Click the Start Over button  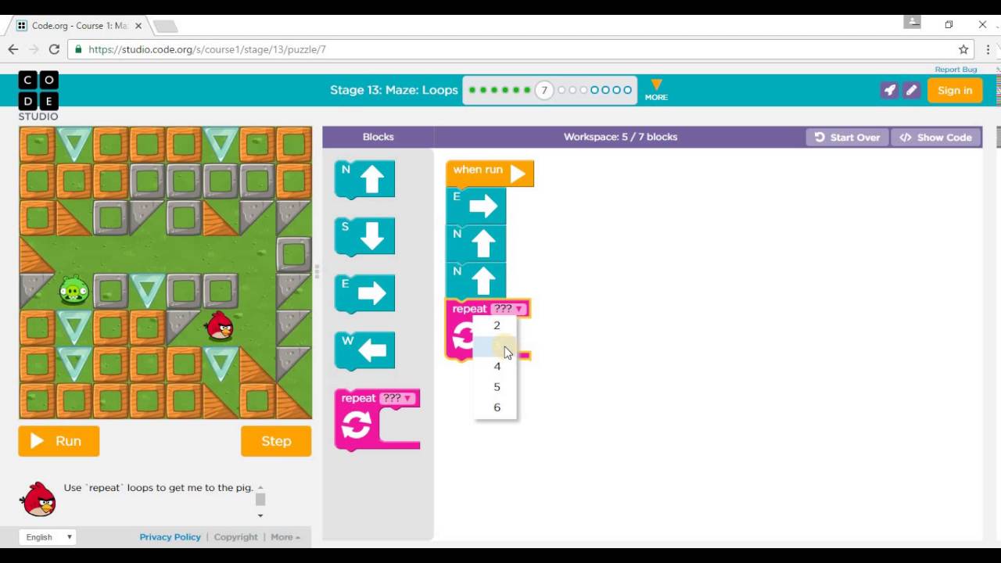click(x=848, y=137)
